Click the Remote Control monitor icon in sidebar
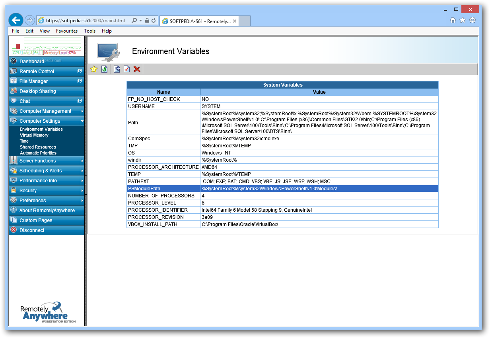This screenshot has height=338, width=490. pos(14,71)
